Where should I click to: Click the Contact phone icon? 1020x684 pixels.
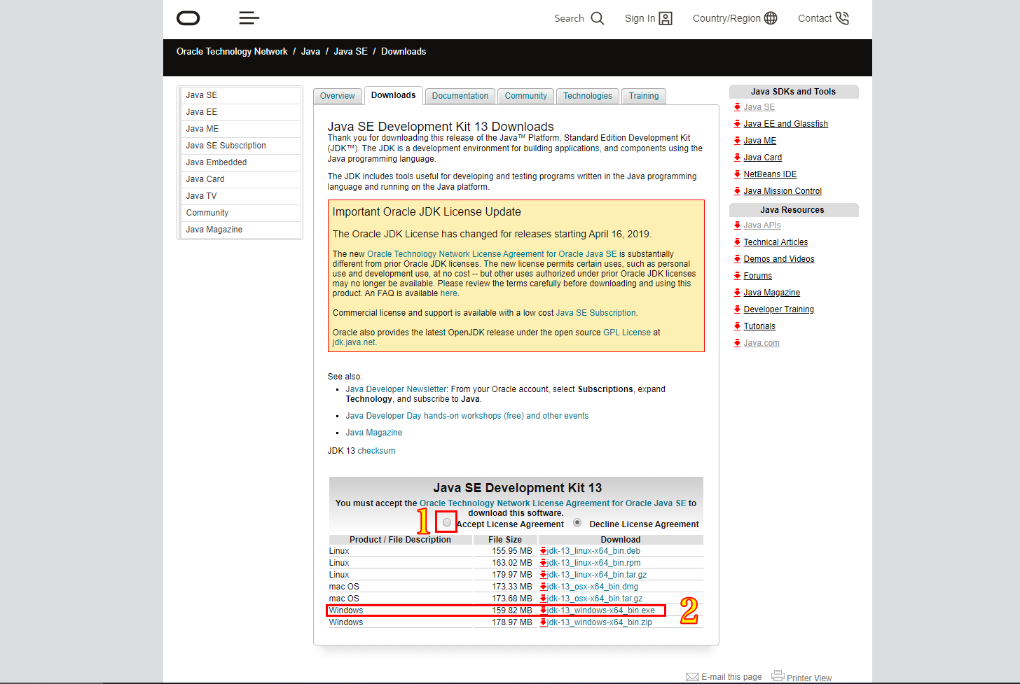point(842,18)
